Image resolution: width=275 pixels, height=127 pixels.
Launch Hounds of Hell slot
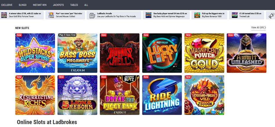pos(120,53)
